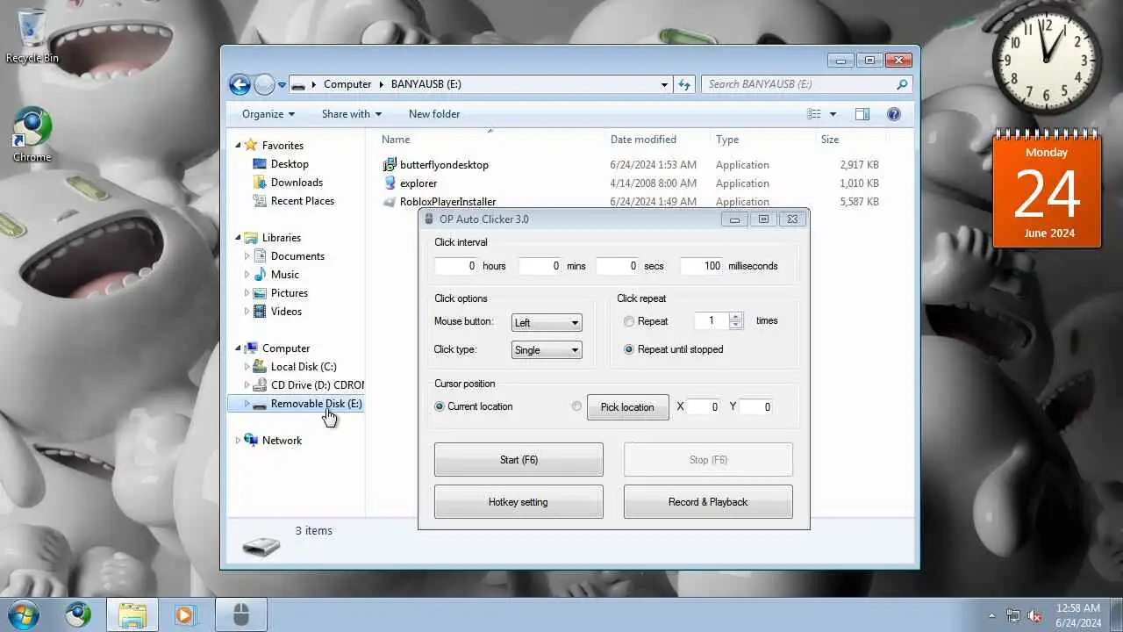
Task: Switch to OP Auto Clicker taskbar icon
Action: coord(240,614)
